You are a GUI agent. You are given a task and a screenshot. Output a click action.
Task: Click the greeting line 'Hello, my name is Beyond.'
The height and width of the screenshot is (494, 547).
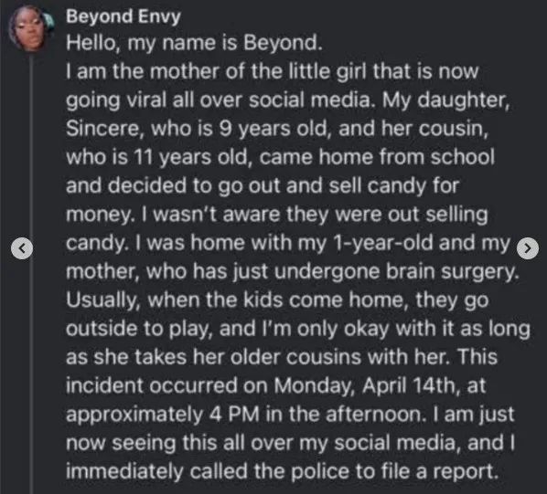click(194, 43)
